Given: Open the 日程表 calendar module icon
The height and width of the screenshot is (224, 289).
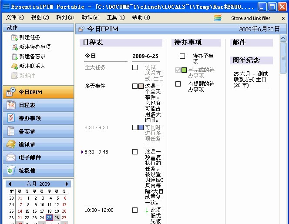Looking at the screenshot, I should [11, 105].
